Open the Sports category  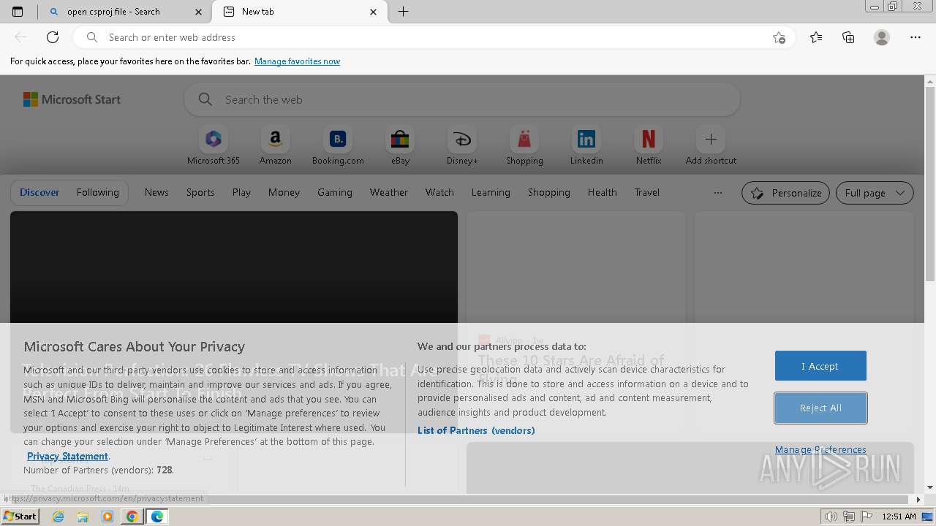[200, 192]
